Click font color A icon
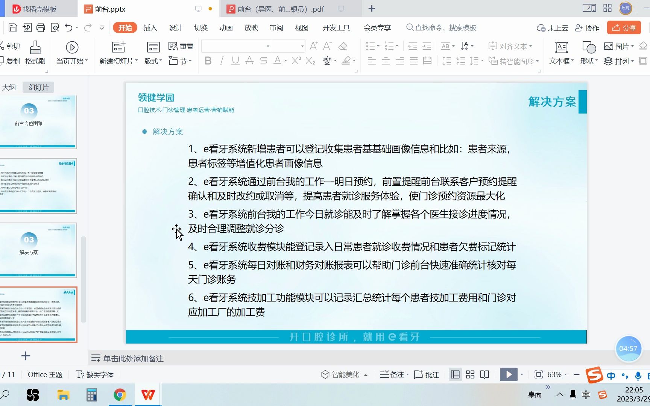 (x=278, y=61)
